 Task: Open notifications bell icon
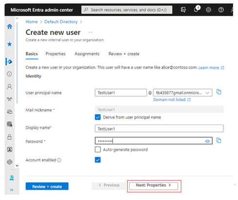tap(197, 9)
